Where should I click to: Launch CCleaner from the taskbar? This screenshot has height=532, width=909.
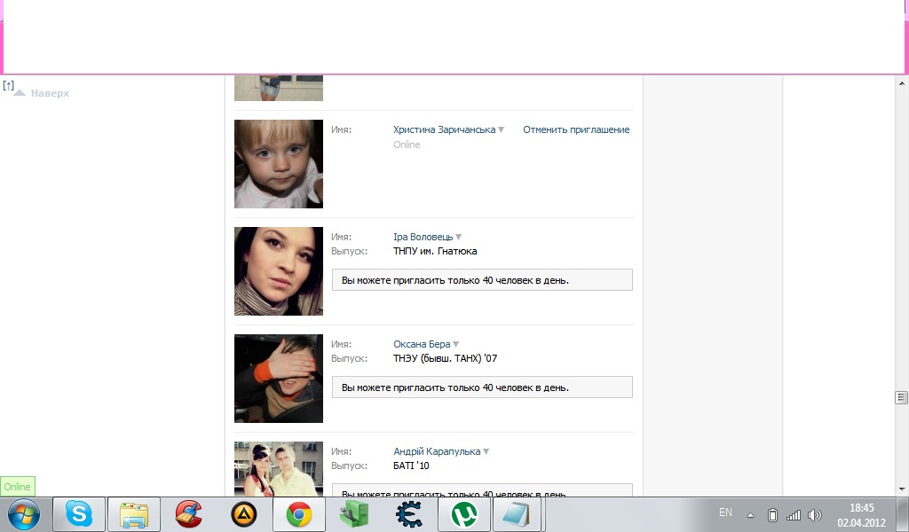coord(188,514)
